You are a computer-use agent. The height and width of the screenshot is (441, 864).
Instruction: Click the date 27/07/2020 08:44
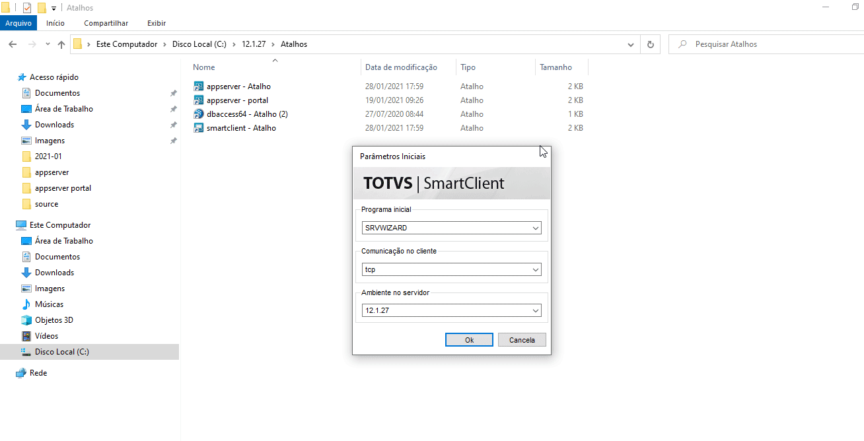click(394, 114)
